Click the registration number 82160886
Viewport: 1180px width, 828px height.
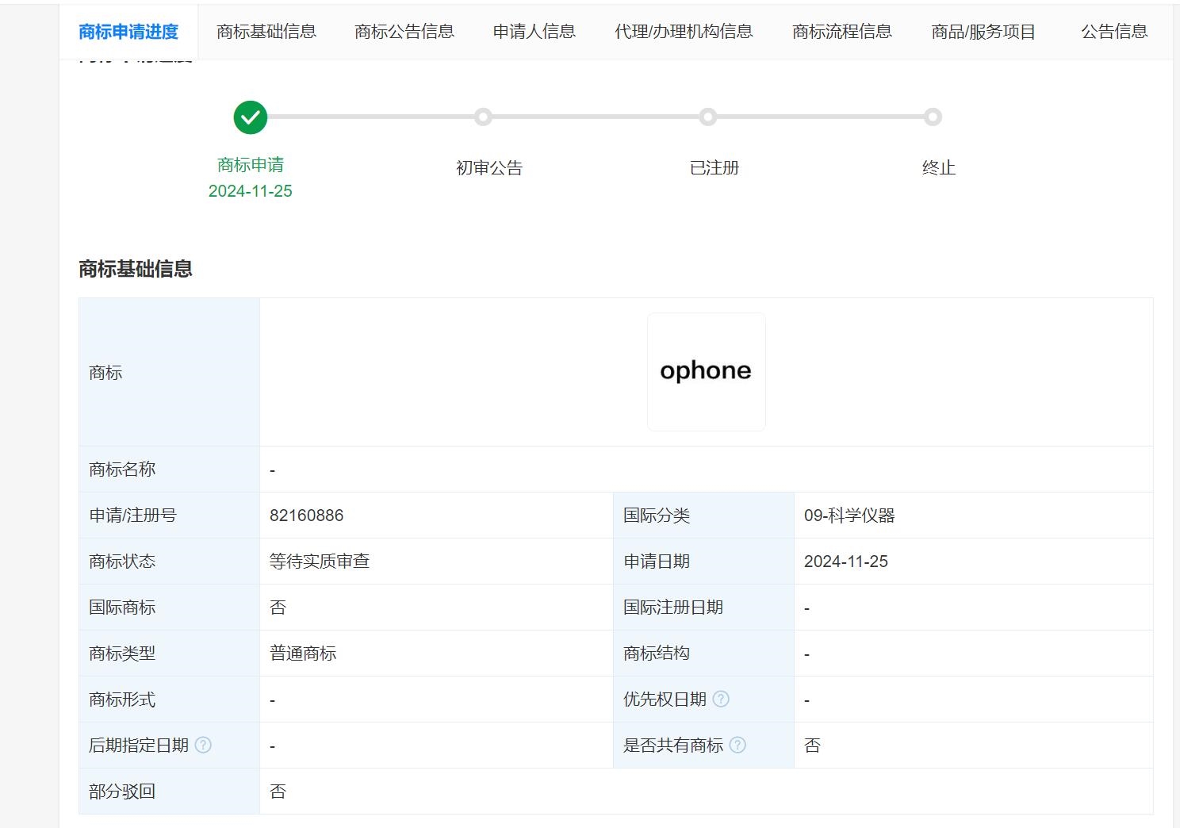(x=306, y=516)
